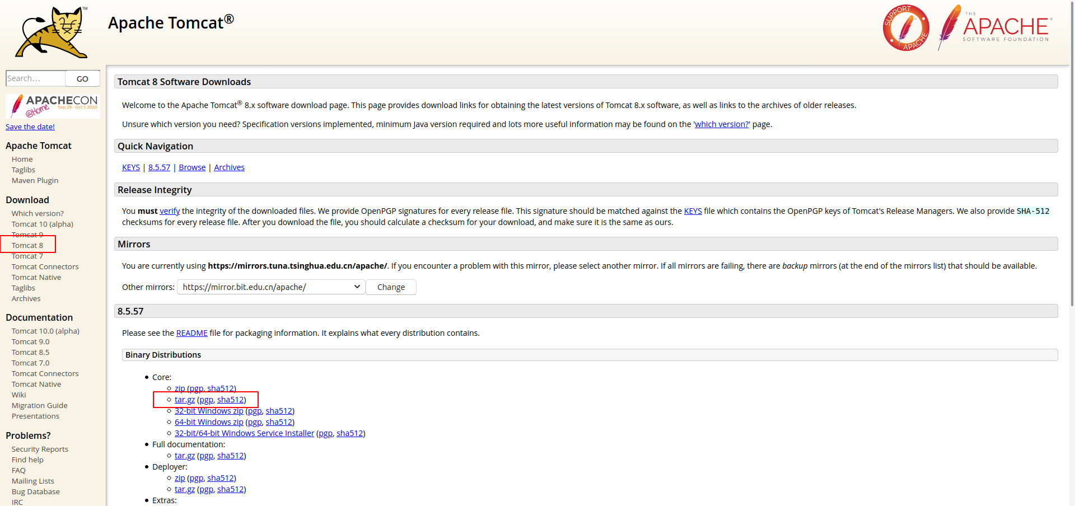Download the Deployer tar.gz
1075x506 pixels.
(x=185, y=489)
